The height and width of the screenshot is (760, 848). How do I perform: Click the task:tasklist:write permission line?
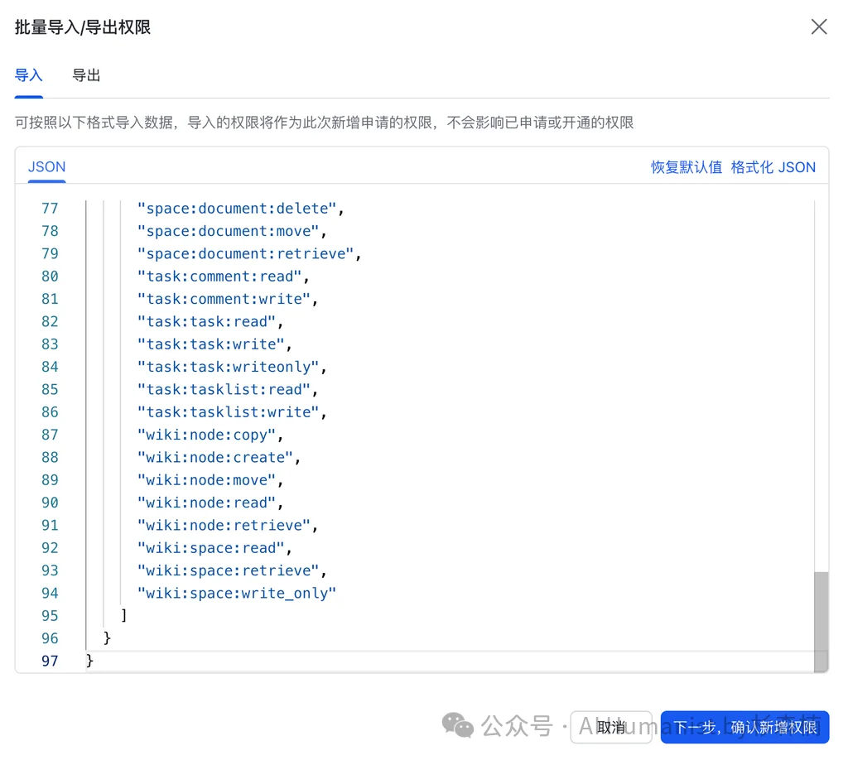[229, 411]
